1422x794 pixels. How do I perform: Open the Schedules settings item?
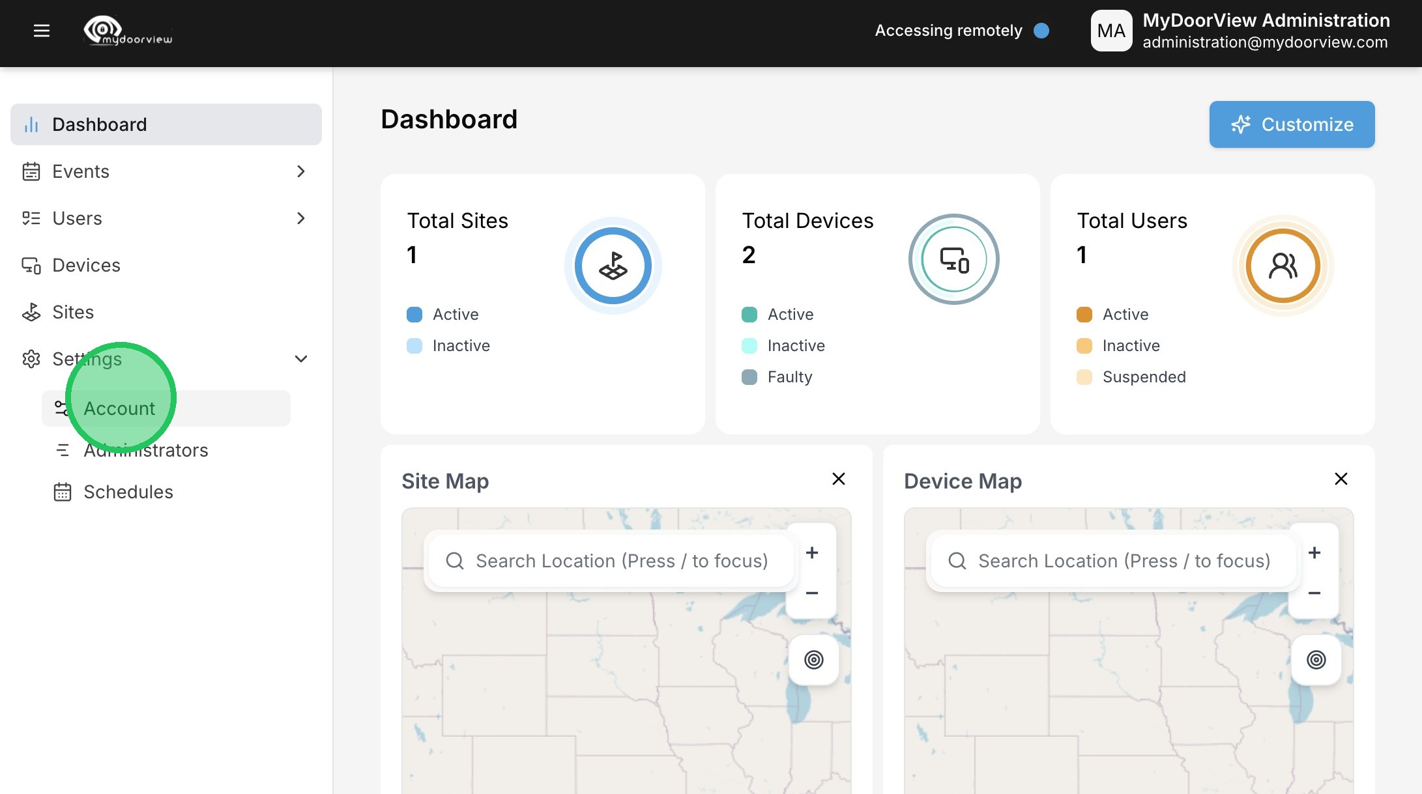(x=128, y=492)
